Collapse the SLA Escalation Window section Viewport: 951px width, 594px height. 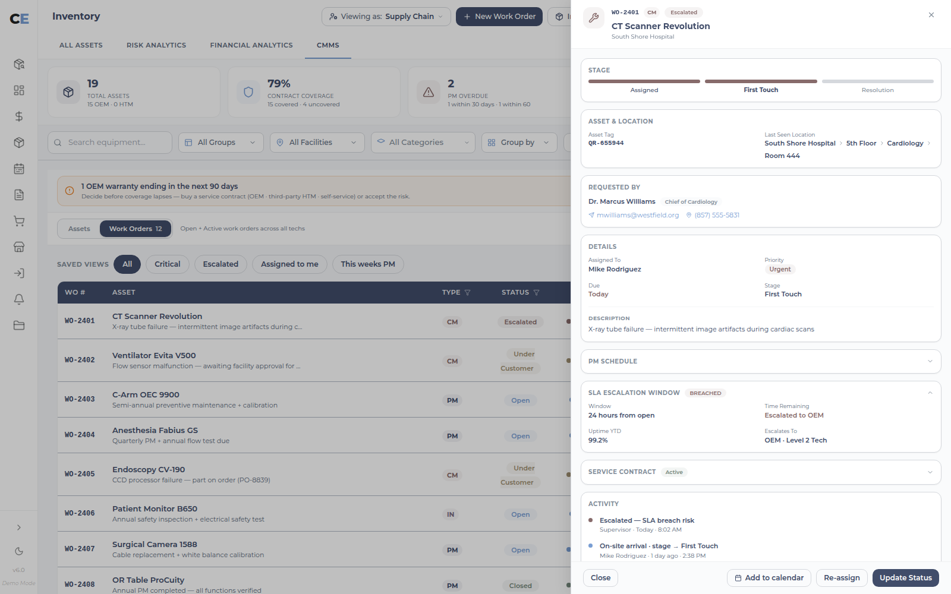pyautogui.click(x=930, y=393)
